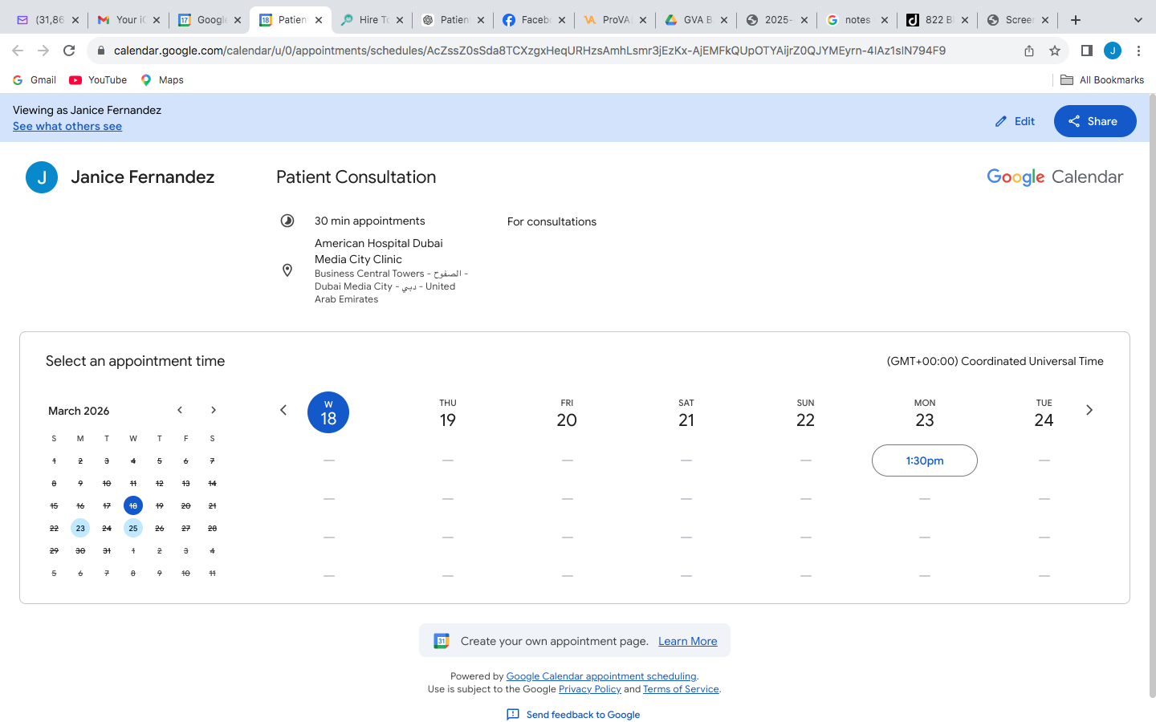Open the Chrome profile avatar J
Screen dimensions: 1156x722
[1113, 51]
